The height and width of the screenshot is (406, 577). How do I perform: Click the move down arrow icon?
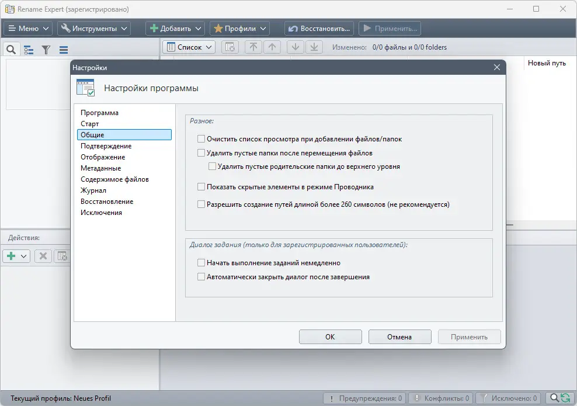coord(294,46)
